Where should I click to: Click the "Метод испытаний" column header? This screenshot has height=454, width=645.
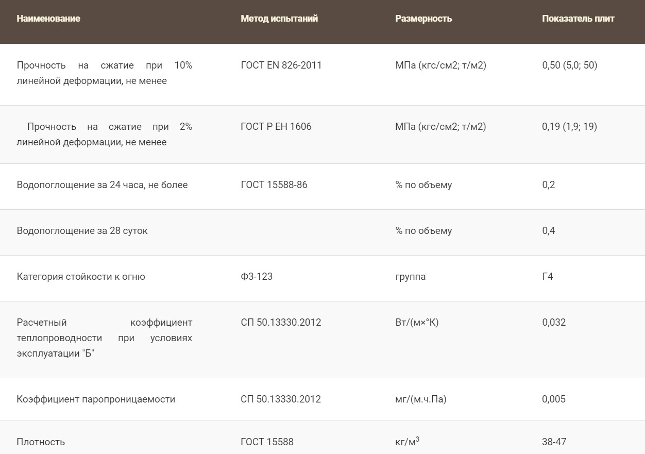279,19
